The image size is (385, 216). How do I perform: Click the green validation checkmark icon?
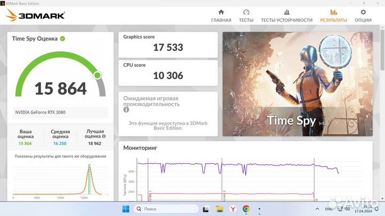[63, 39]
